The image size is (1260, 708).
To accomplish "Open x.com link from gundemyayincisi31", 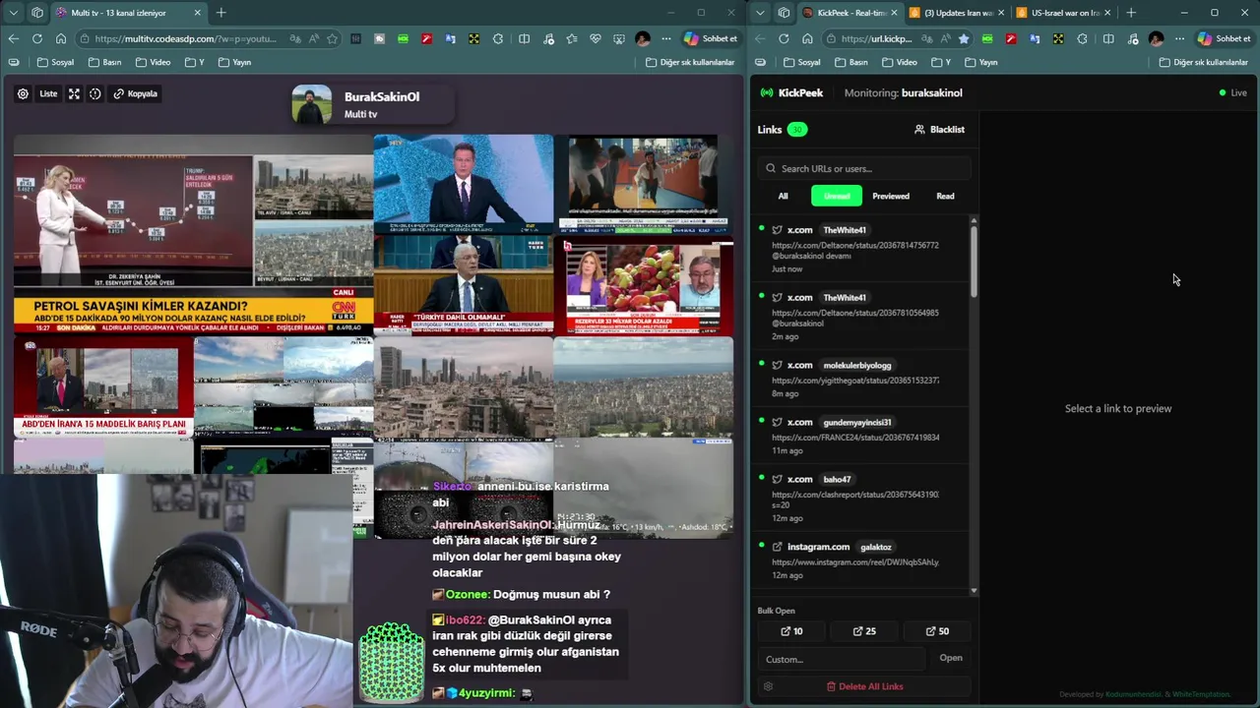I will 861,436.
